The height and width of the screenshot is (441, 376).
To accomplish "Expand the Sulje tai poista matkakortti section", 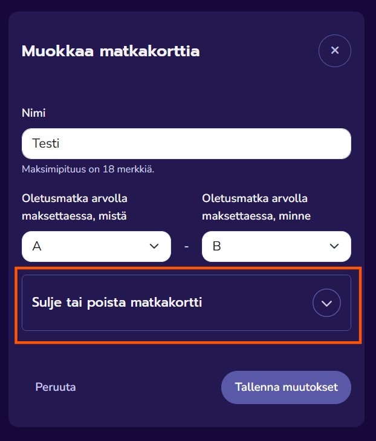I will click(x=186, y=302).
